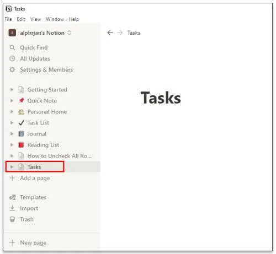The image size is (276, 254).
Task: Expand the Journal page arrow
Action: [x=12, y=134]
